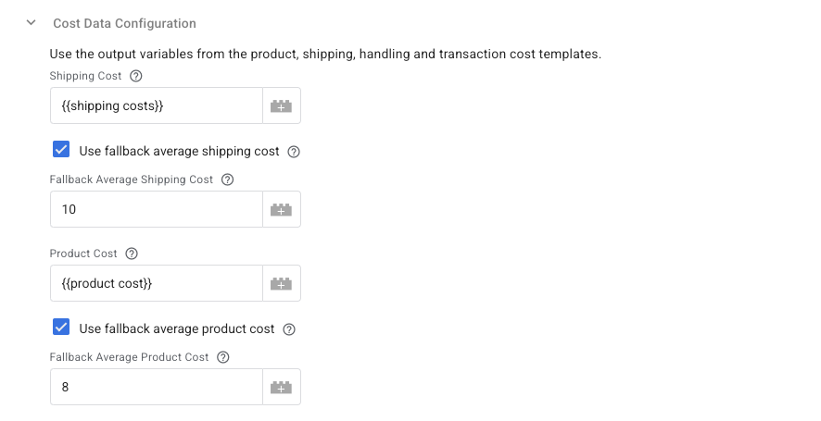Show help for Fallback Average Shipping Cost label
This screenshot has height=421, width=821.
pyautogui.click(x=227, y=180)
